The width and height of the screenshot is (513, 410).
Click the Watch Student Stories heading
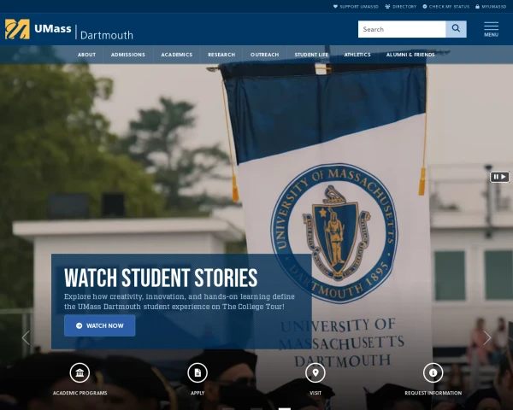161,278
